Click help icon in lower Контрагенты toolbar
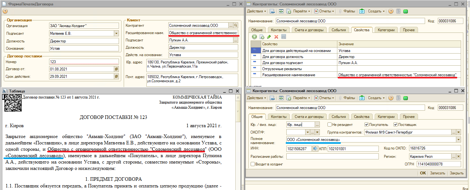This screenshot has height=190, width=470. pos(391,98)
